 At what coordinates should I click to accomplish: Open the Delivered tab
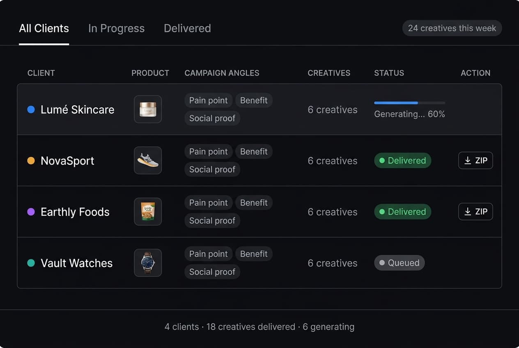[x=187, y=28]
